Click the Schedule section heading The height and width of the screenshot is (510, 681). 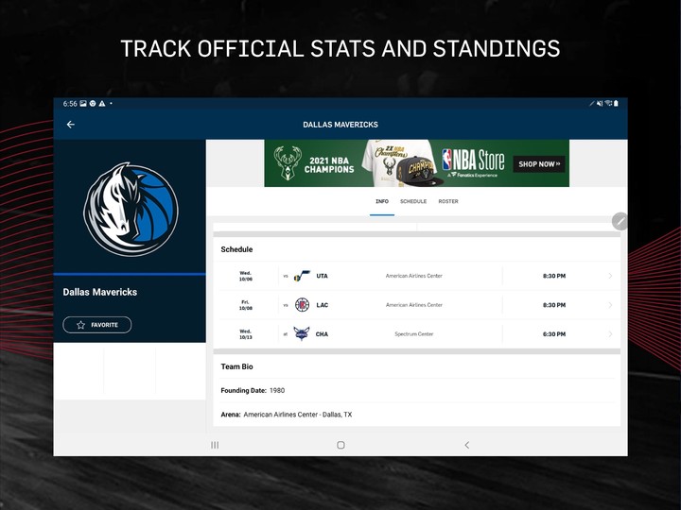236,249
